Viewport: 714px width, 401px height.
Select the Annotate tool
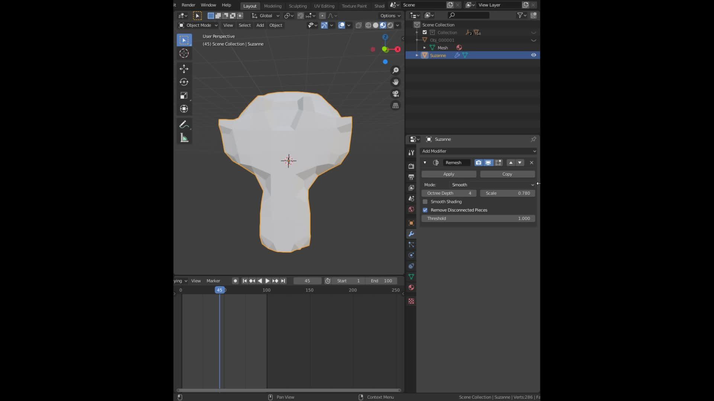[x=184, y=124]
